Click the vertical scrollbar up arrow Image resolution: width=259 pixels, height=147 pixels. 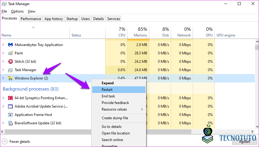[257, 42]
